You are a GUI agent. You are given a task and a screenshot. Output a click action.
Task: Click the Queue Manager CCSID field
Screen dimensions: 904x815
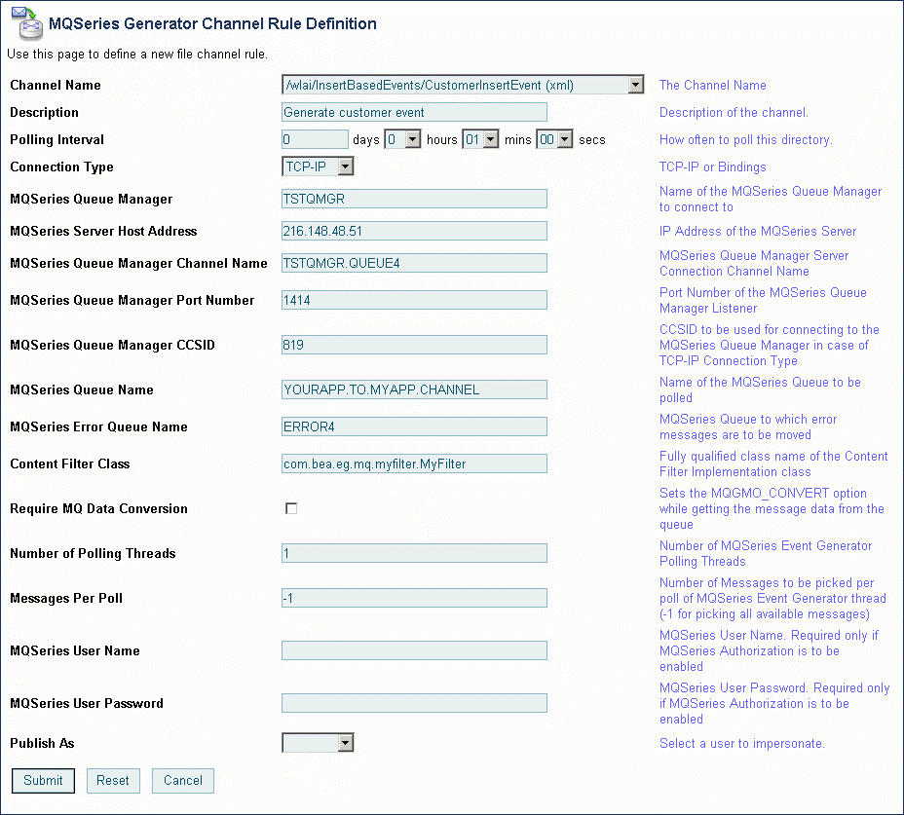coord(414,345)
